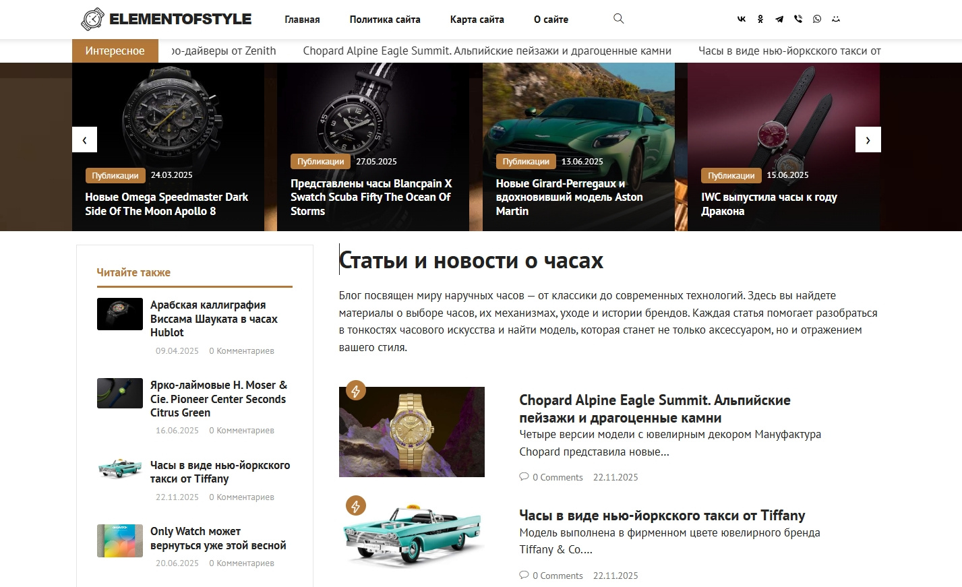This screenshot has width=962, height=587.
Task: Open the Zenith divers ticker headline
Action: click(224, 51)
